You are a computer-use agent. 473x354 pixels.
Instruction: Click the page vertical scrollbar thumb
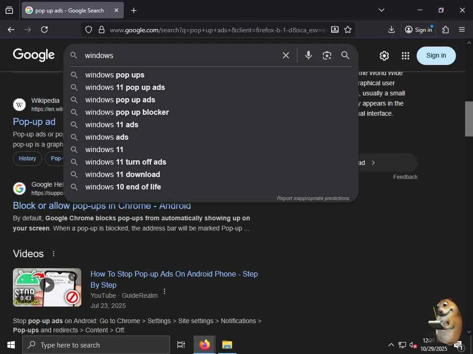[x=469, y=119]
